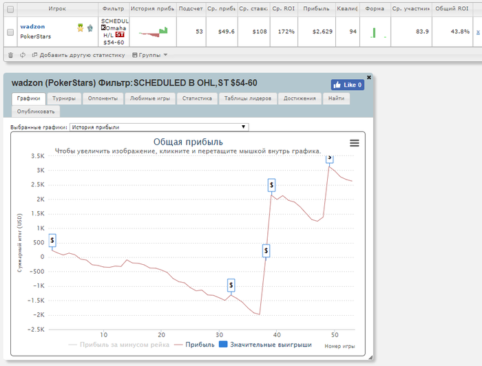Screen dimensions: 482x366
Task: Sort by the Фильтр column header
Action: [114, 9]
